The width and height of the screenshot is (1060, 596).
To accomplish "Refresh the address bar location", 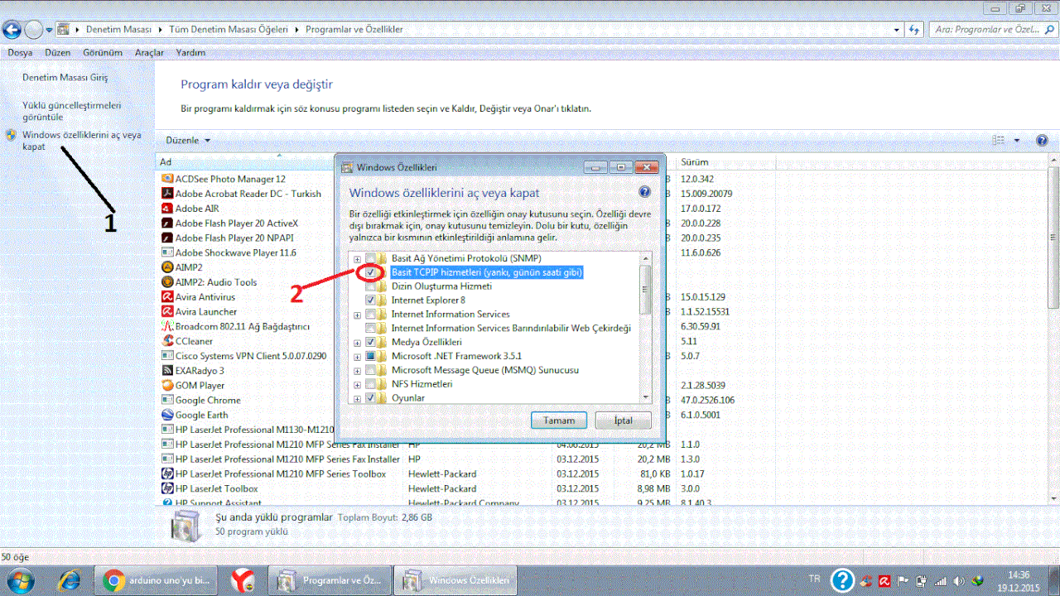I will (914, 29).
